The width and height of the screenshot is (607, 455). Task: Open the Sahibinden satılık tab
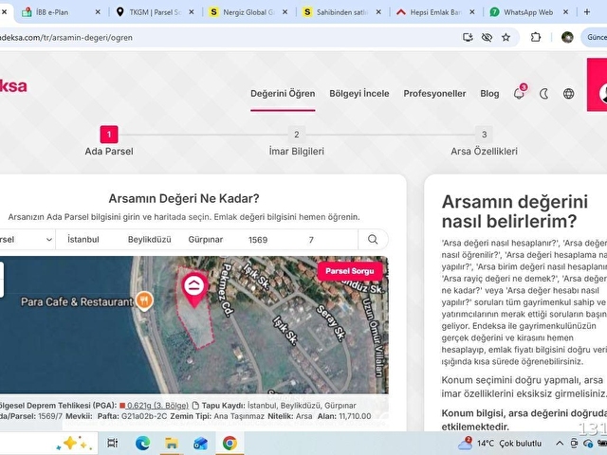(341, 12)
